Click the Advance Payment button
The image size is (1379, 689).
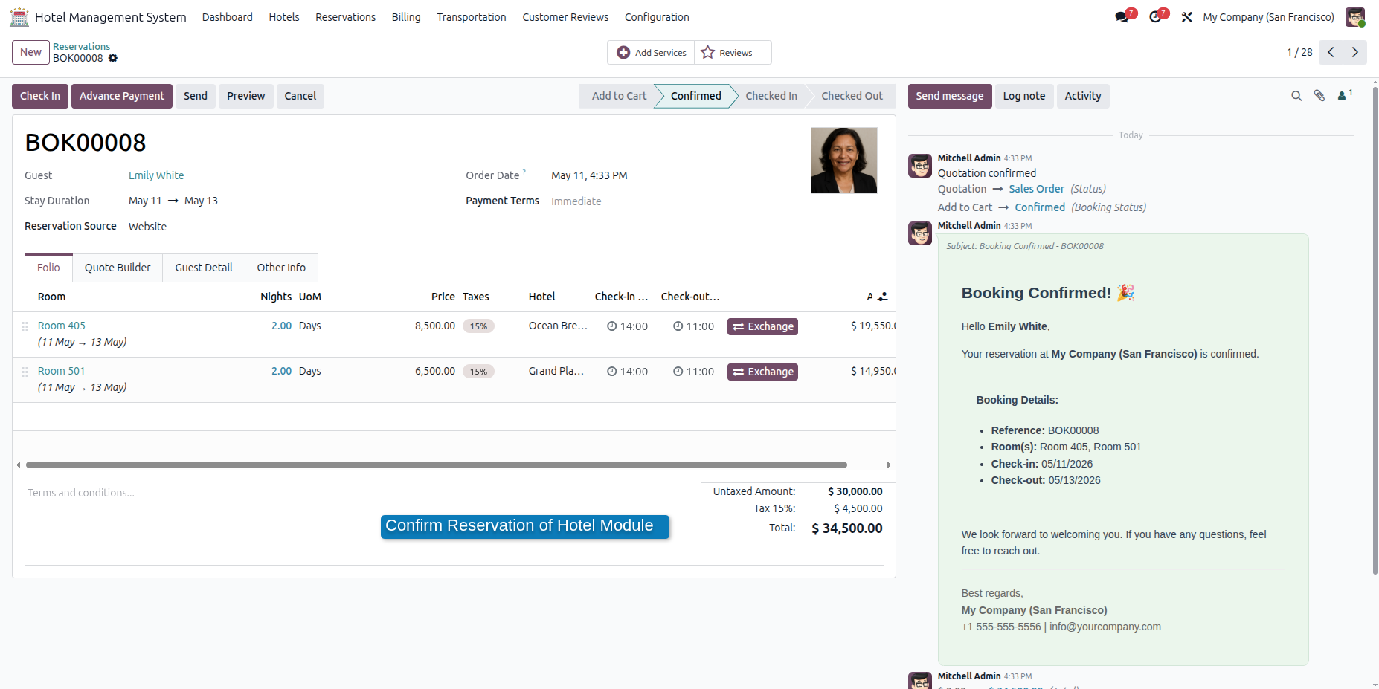(x=122, y=96)
